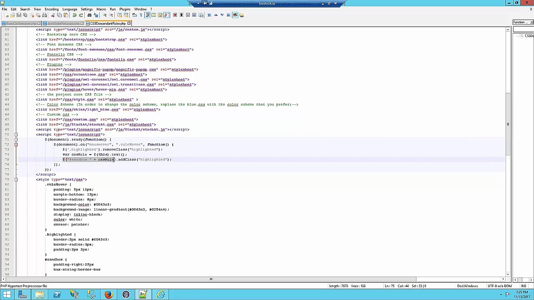Toggle show all characters symbol

point(141,15)
